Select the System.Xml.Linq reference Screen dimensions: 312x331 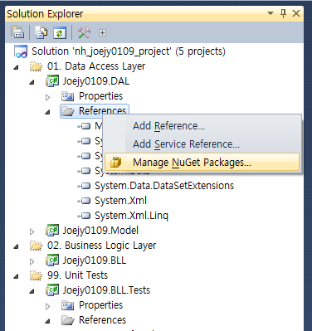pyautogui.click(x=131, y=216)
